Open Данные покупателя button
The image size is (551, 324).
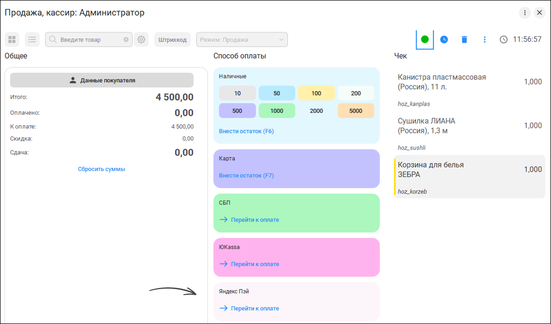(x=102, y=80)
